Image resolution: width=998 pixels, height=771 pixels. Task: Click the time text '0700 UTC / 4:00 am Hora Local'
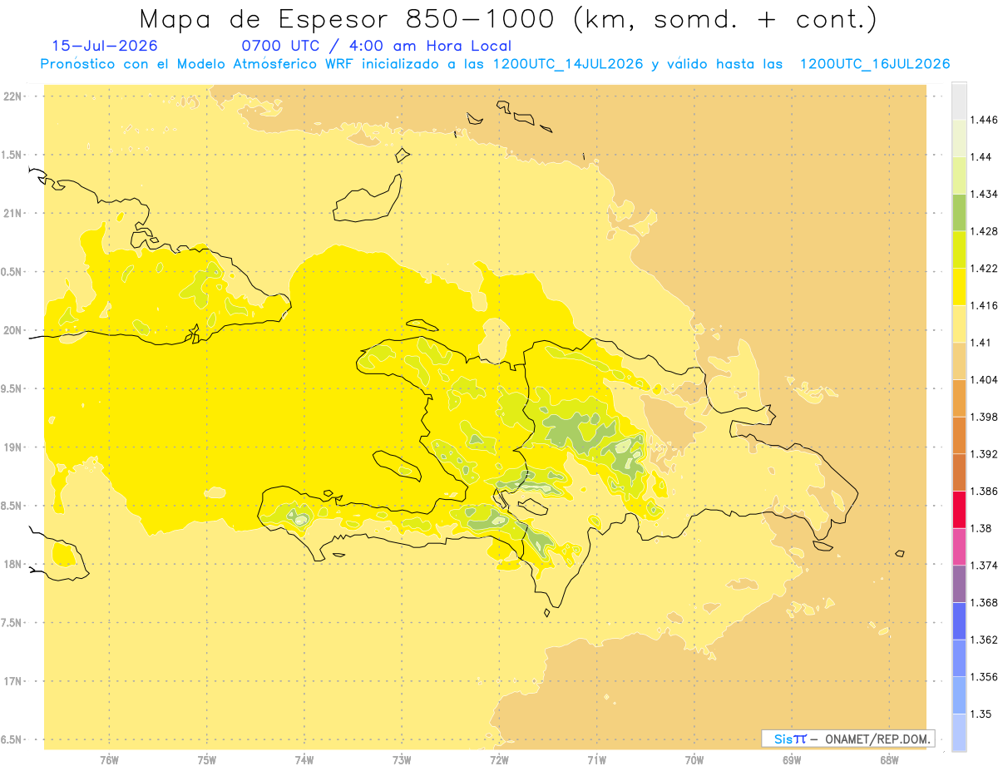tap(376, 47)
